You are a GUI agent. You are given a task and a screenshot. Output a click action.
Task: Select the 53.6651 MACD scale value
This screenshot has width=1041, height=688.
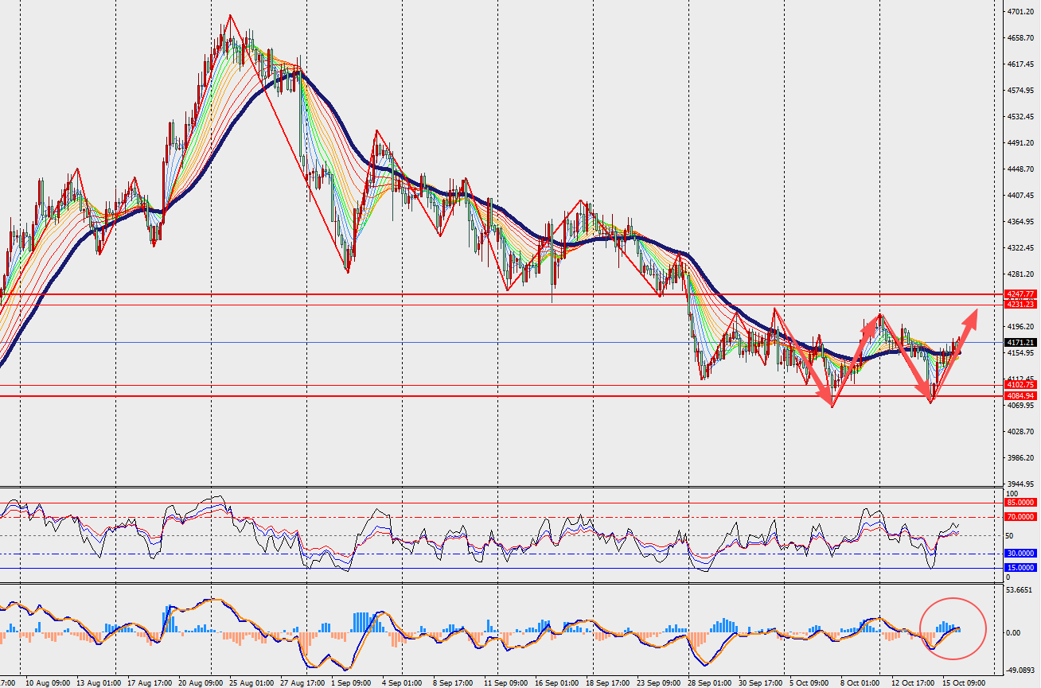click(1020, 590)
